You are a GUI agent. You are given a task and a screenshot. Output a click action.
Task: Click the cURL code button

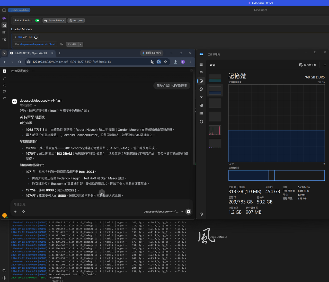[72, 44]
